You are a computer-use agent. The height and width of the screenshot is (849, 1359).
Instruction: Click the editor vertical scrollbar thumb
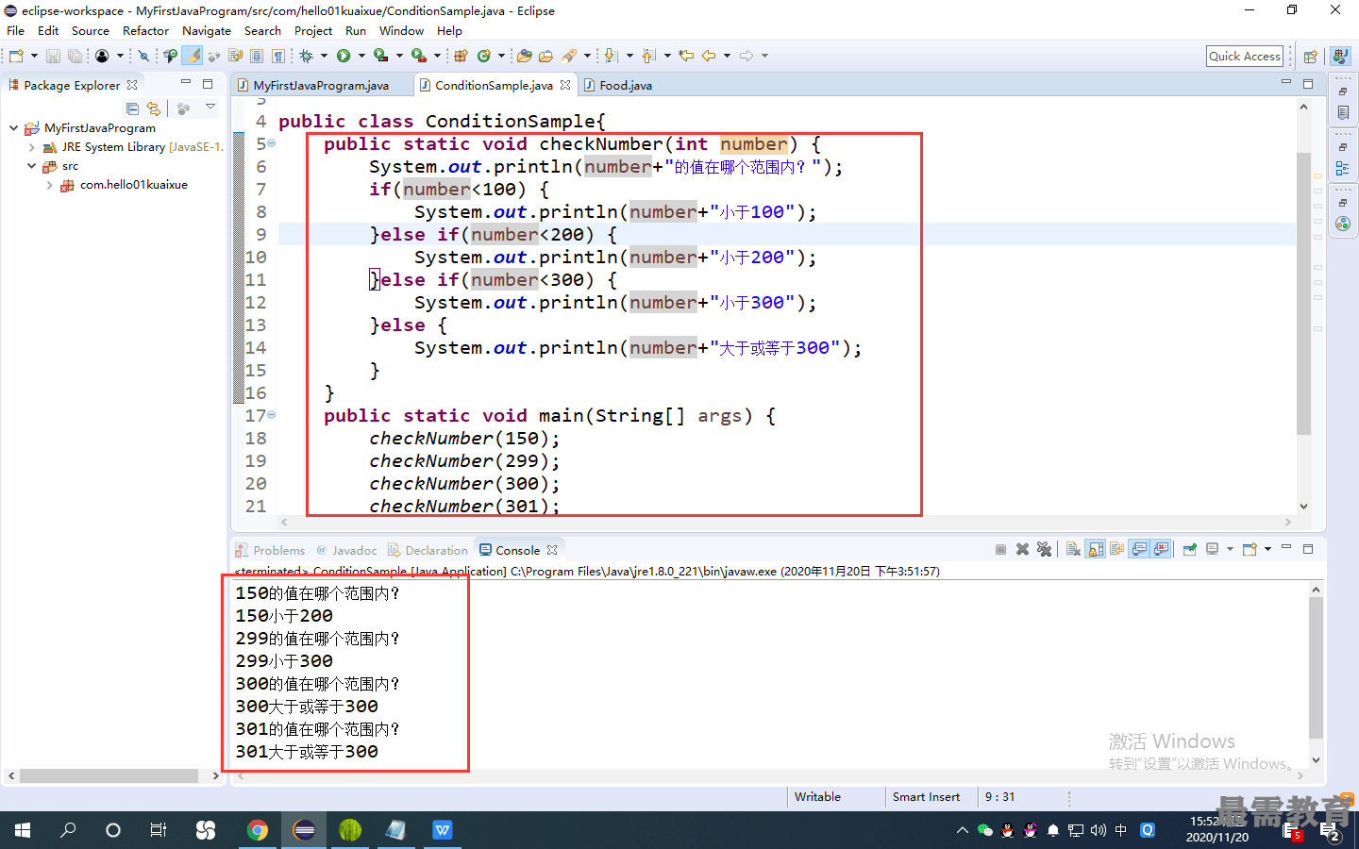pos(1303,292)
